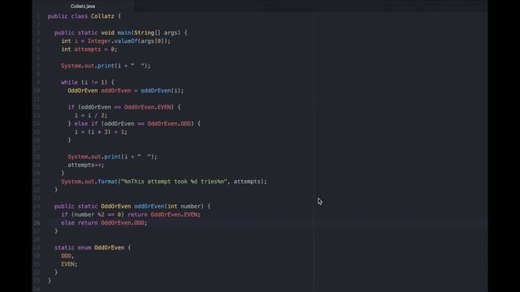Click the 'int i = Integer.valueOf(args[0]);' line

tap(115, 41)
